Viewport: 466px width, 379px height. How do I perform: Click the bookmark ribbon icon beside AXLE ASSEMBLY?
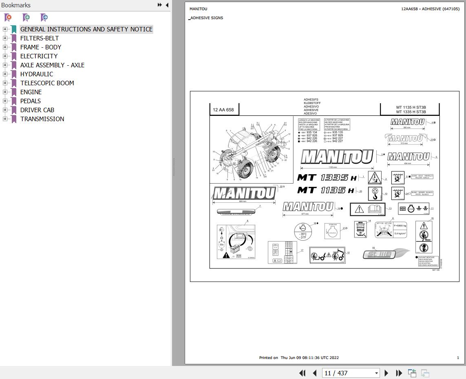coord(14,65)
